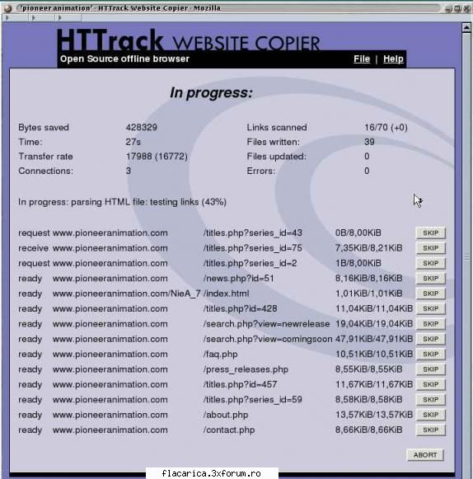Skip the titles.php?series_id=59 download

click(430, 400)
